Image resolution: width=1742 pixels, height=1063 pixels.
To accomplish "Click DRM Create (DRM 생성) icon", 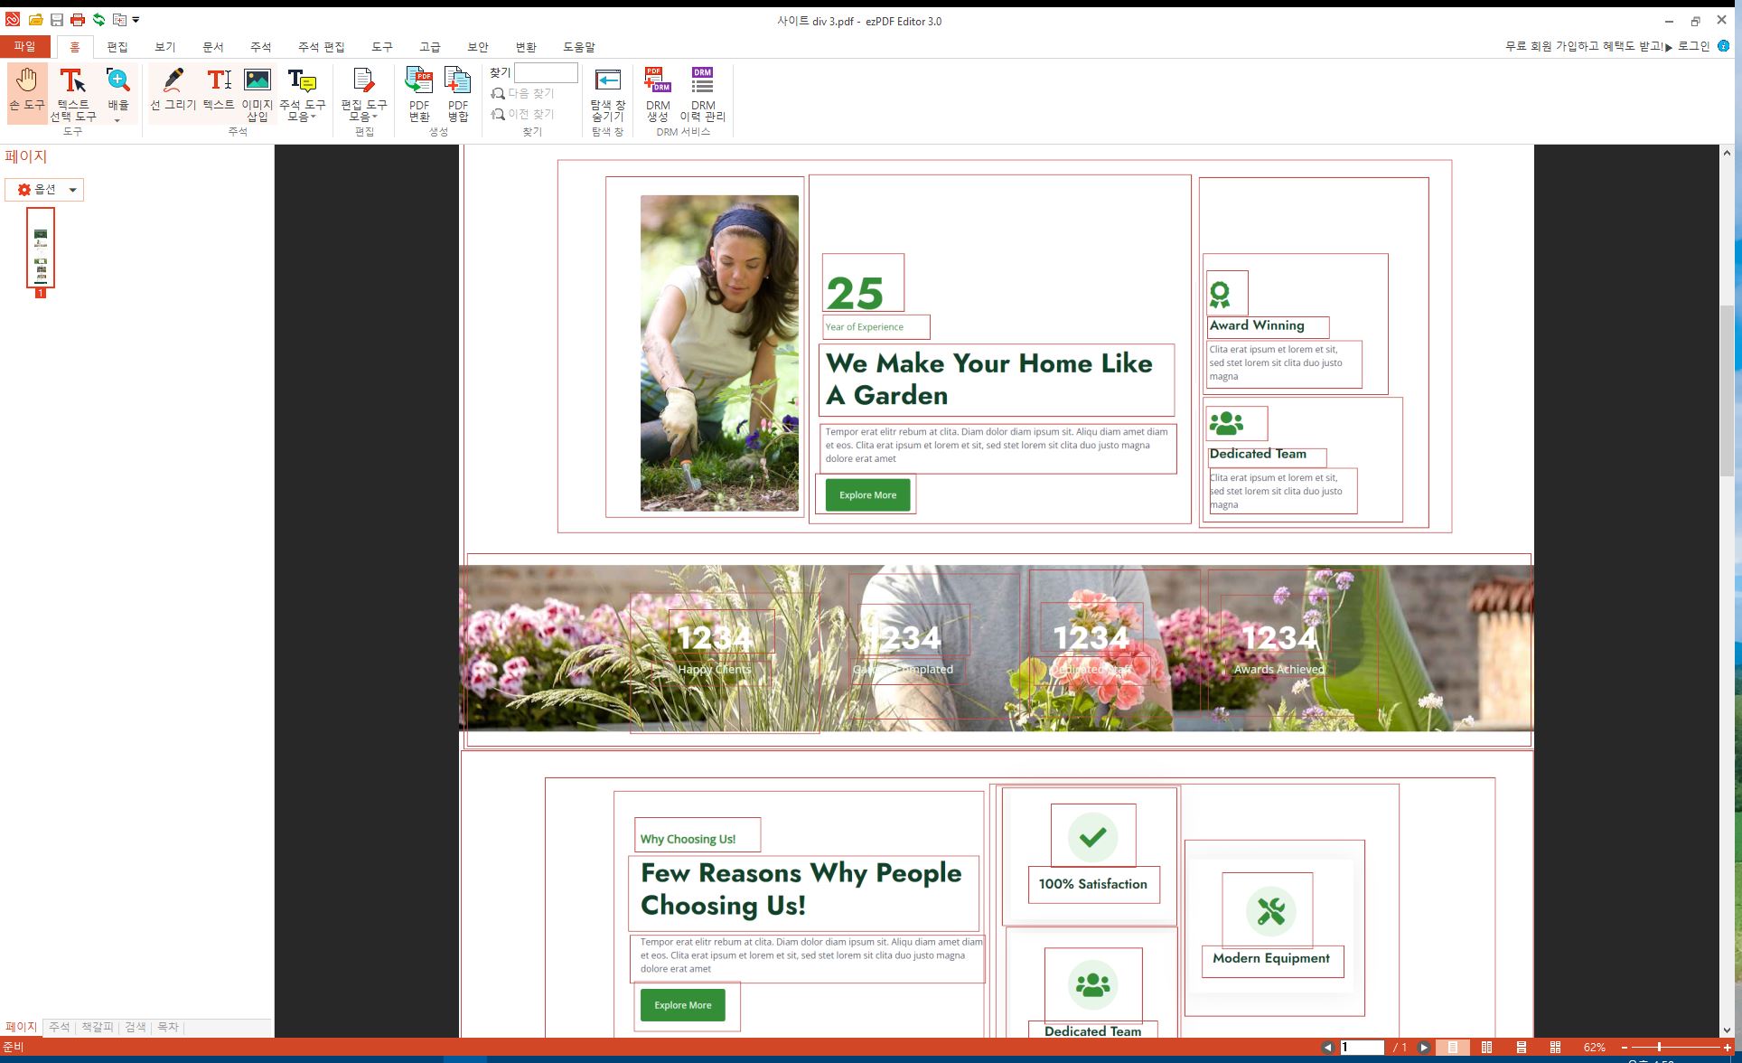I will pyautogui.click(x=658, y=93).
